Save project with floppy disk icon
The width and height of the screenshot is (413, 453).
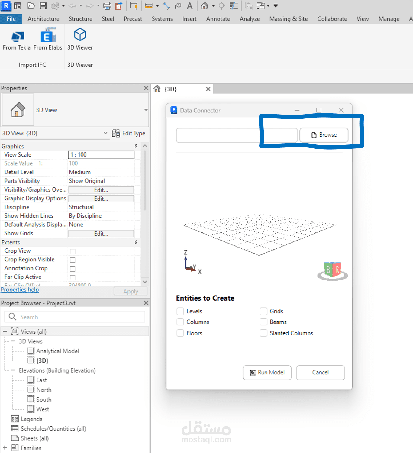point(43,5)
